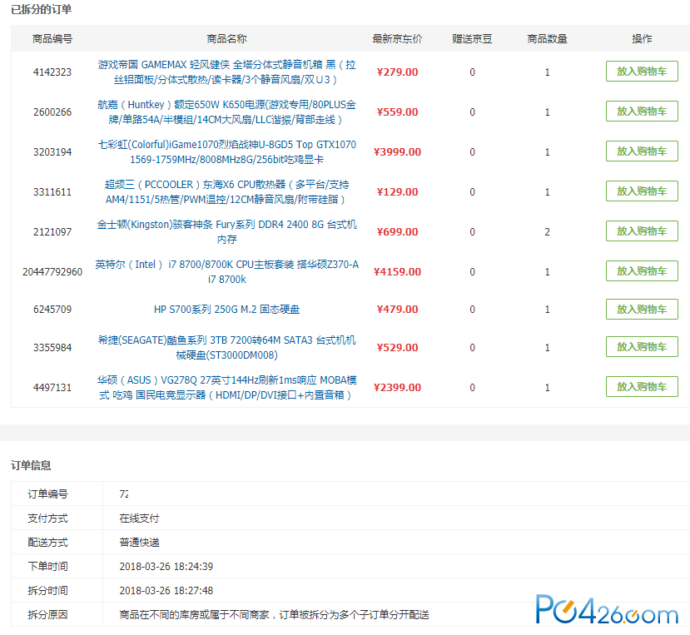Select product number 2600266
This screenshot has width=690, height=635.
tap(52, 112)
